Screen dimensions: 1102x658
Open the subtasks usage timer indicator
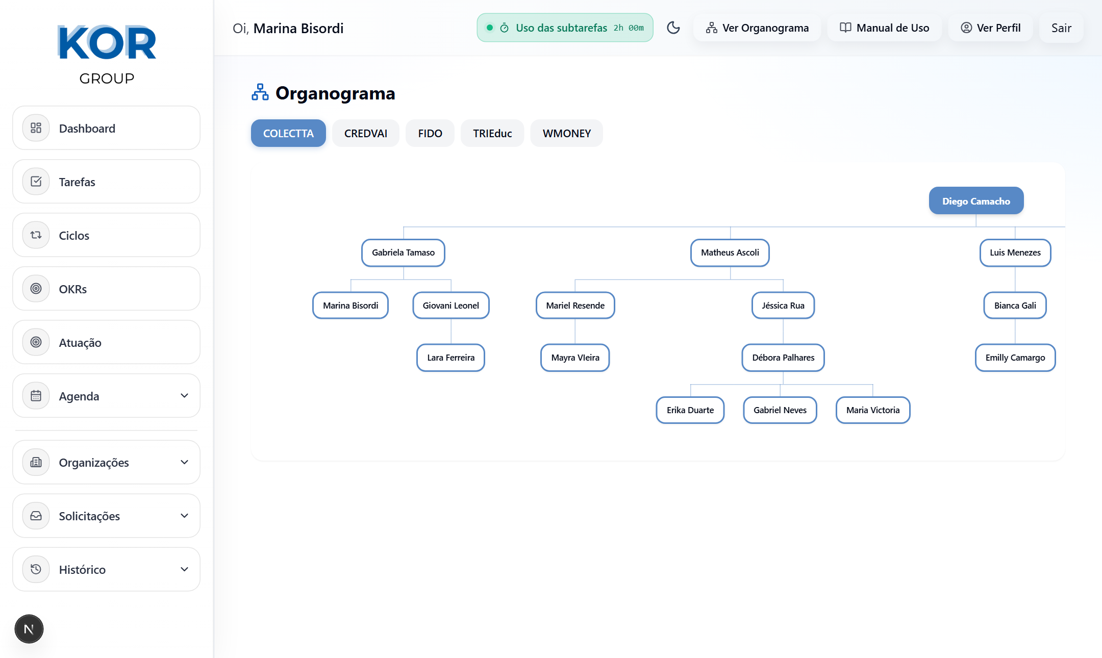(565, 28)
